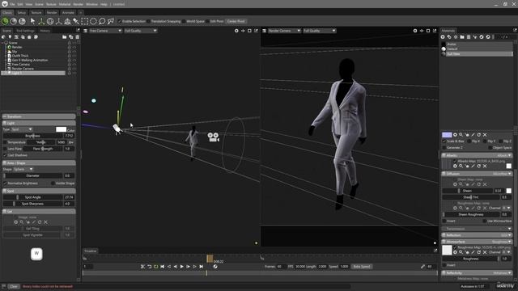Select the arrow selection tool
The image size is (518, 291).
pyautogui.click(x=32, y=22)
